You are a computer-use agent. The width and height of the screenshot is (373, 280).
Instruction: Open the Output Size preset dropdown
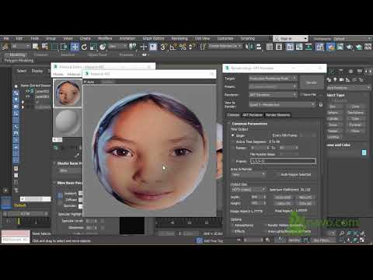[248, 190]
